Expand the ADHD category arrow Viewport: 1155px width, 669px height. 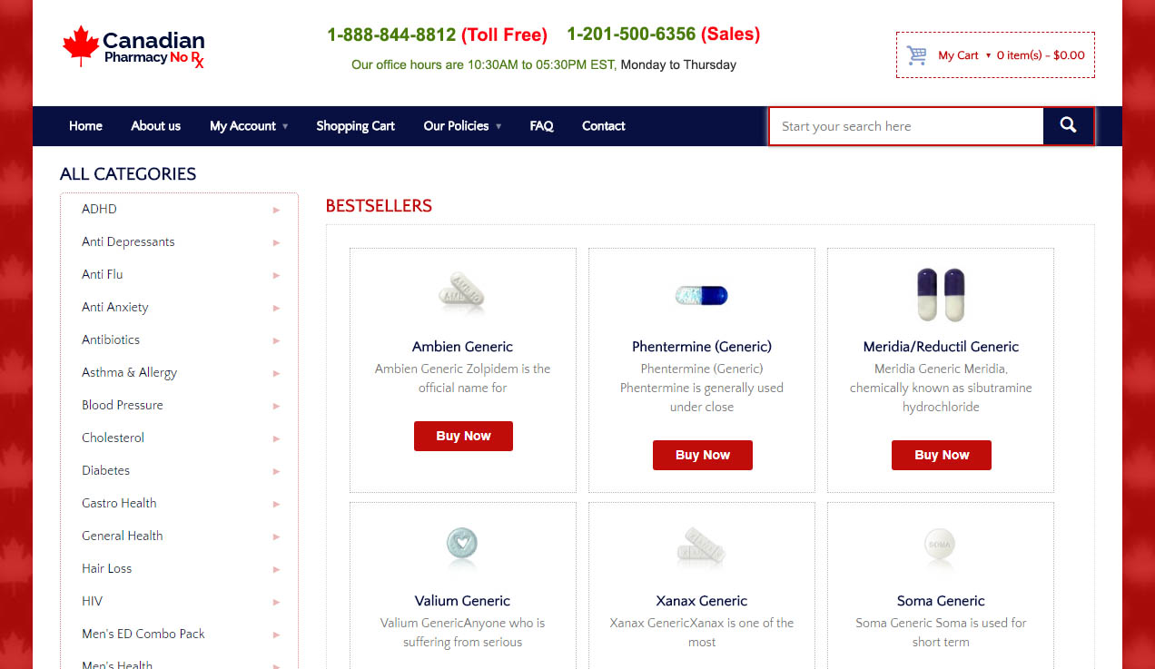click(x=276, y=210)
